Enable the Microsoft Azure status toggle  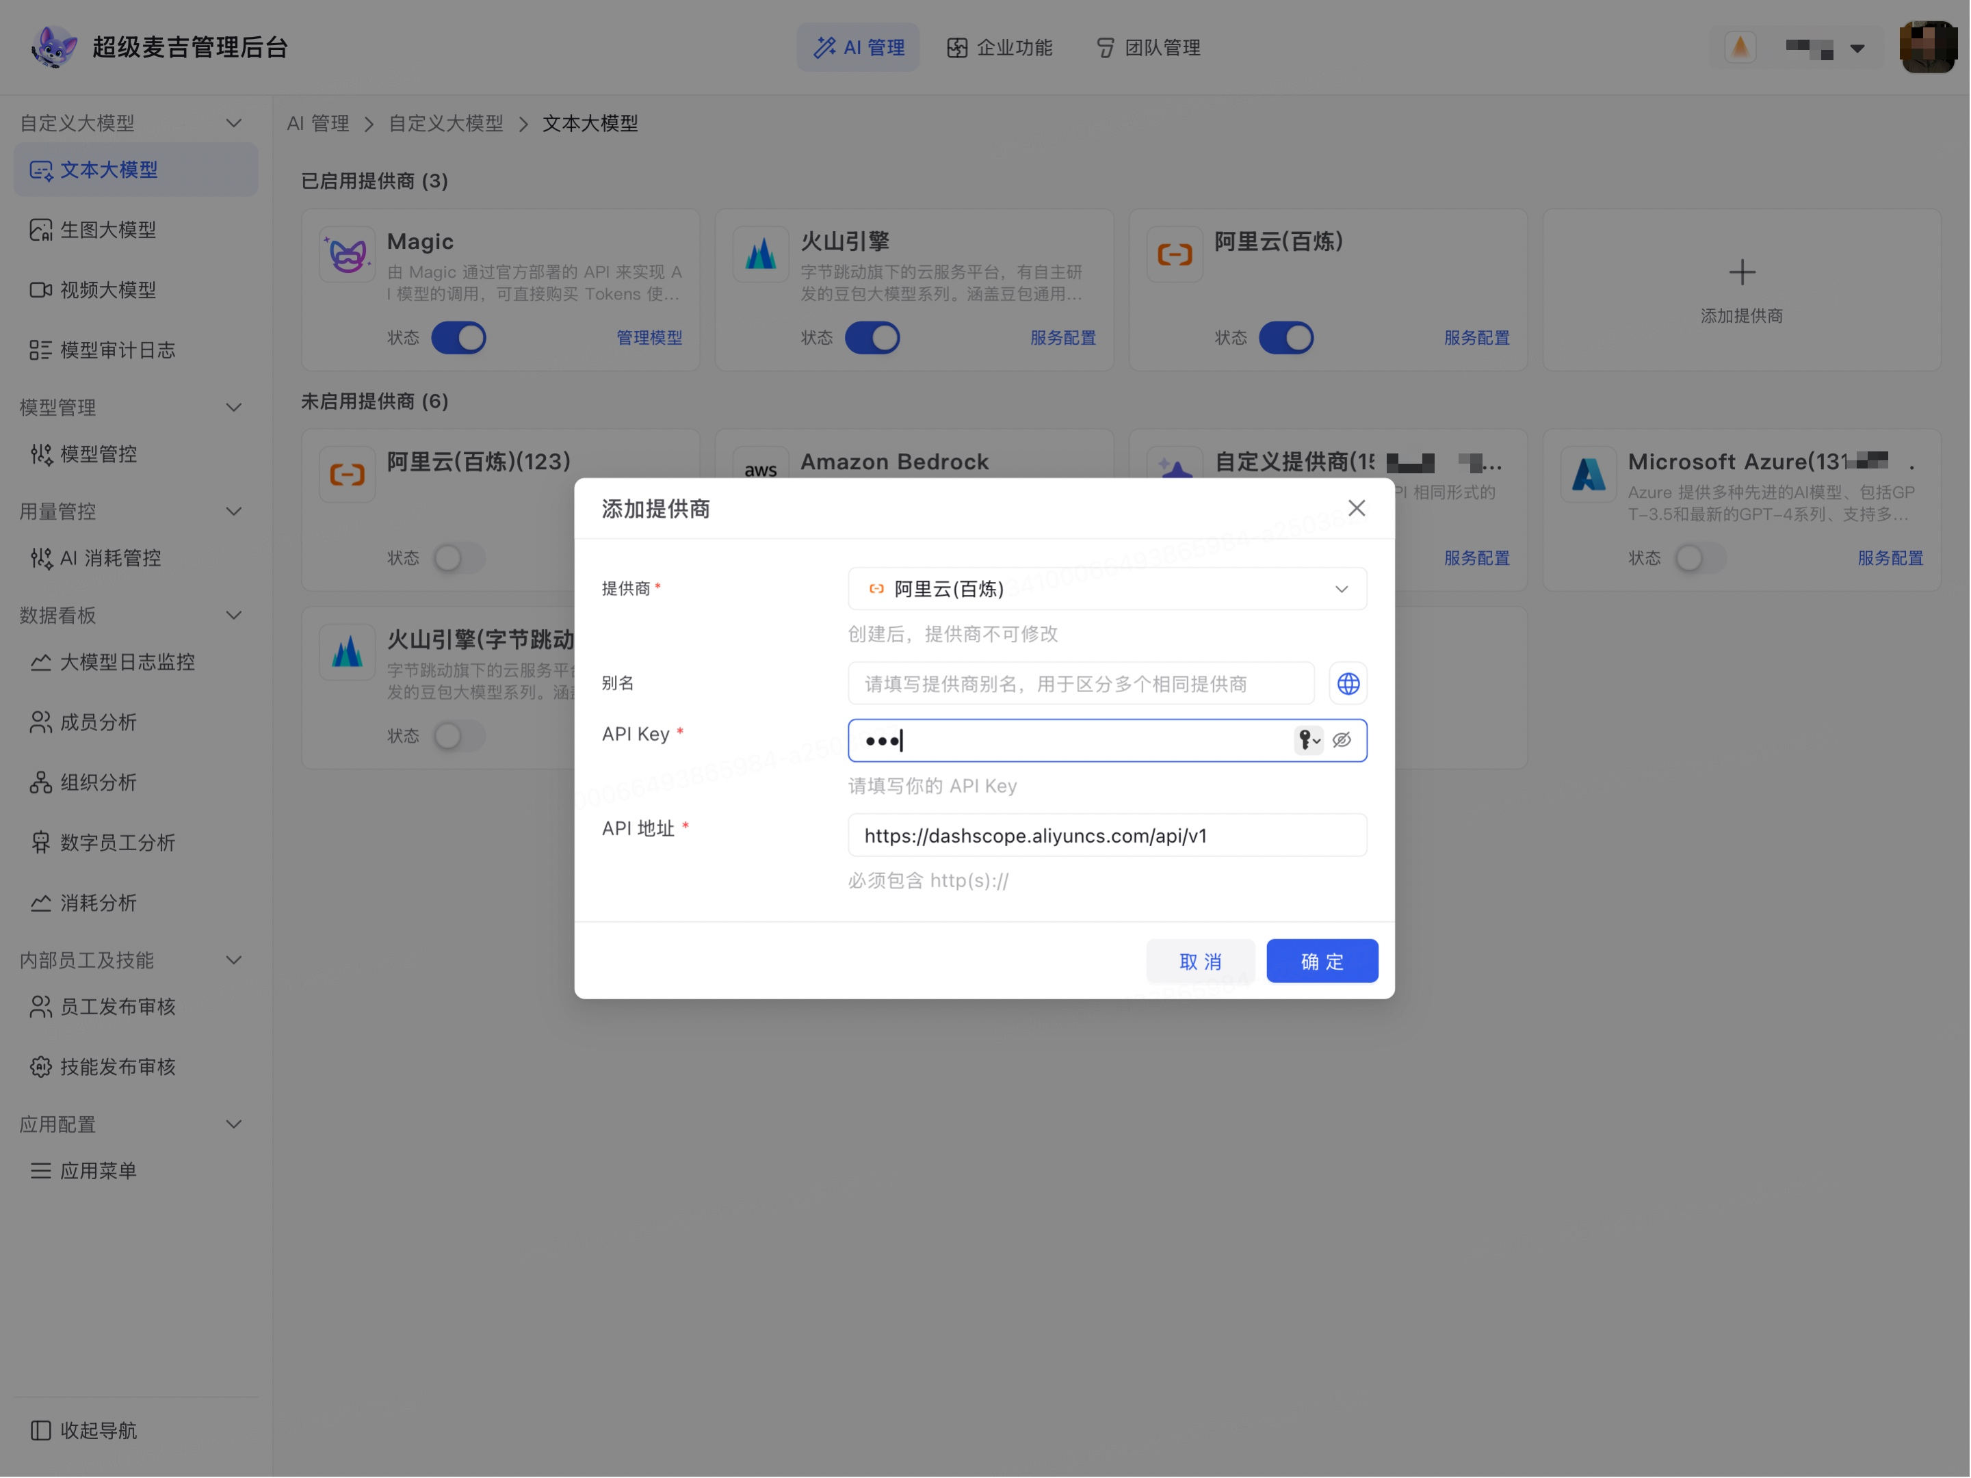[x=1699, y=557]
